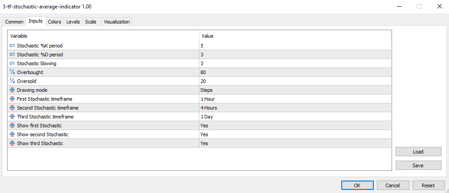Viewport: 449px width, 193px height.
Task: Click the enum icon beside Third Stochastic timeframe
Action: [12, 117]
